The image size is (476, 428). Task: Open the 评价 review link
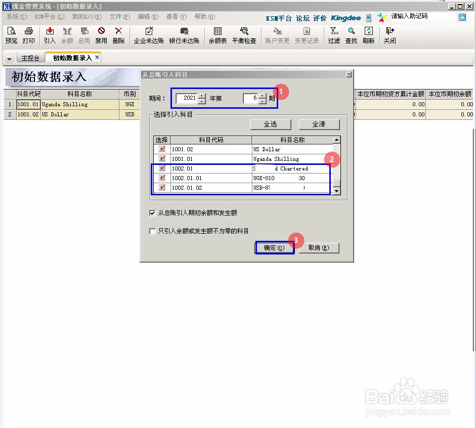(320, 18)
